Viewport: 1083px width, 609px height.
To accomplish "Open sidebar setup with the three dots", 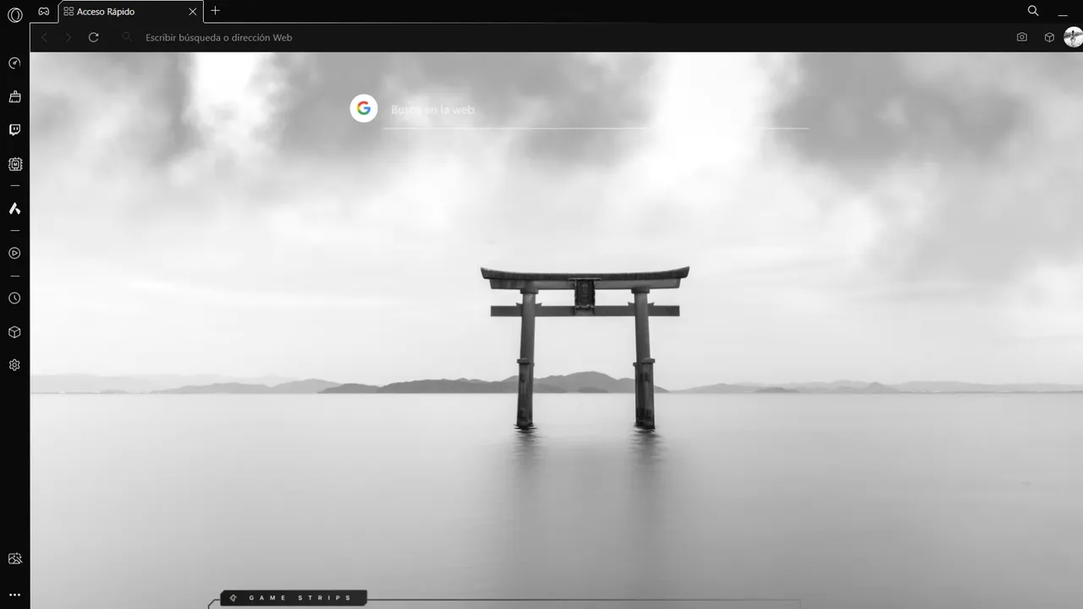I will coord(14,594).
